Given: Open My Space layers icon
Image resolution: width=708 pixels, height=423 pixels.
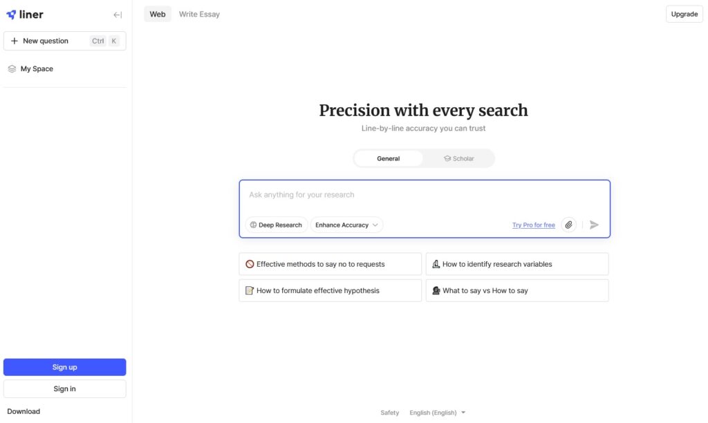Looking at the screenshot, I should coord(12,68).
